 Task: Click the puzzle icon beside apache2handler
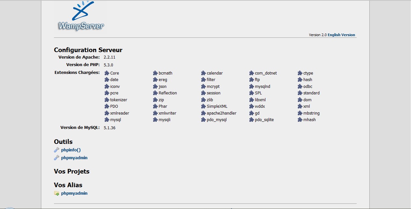pos(204,113)
